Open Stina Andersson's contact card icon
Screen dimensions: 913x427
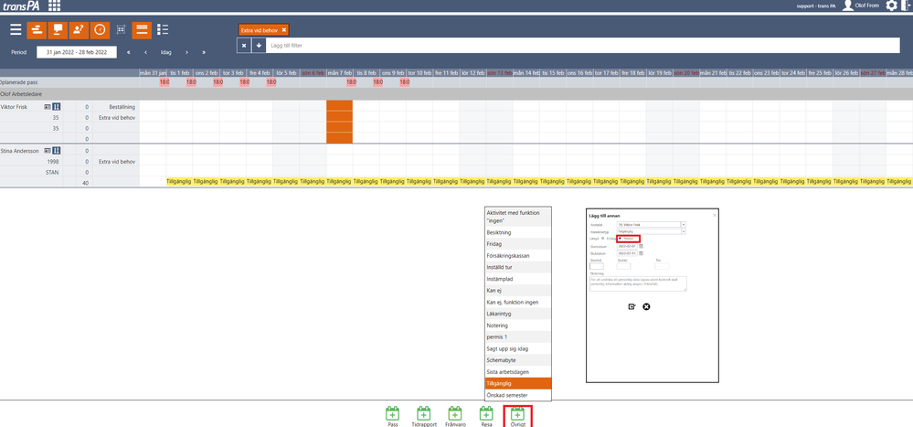(x=48, y=151)
